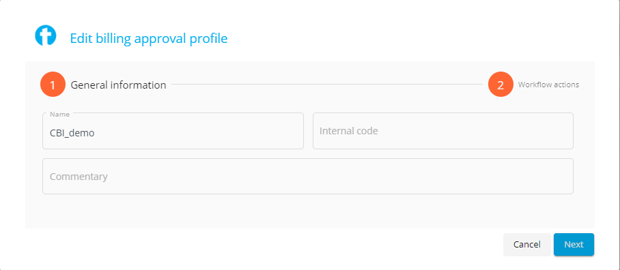Screen dimensions: 620x270
Task: Click the CBI_demo text in Name field
Action: pos(72,133)
